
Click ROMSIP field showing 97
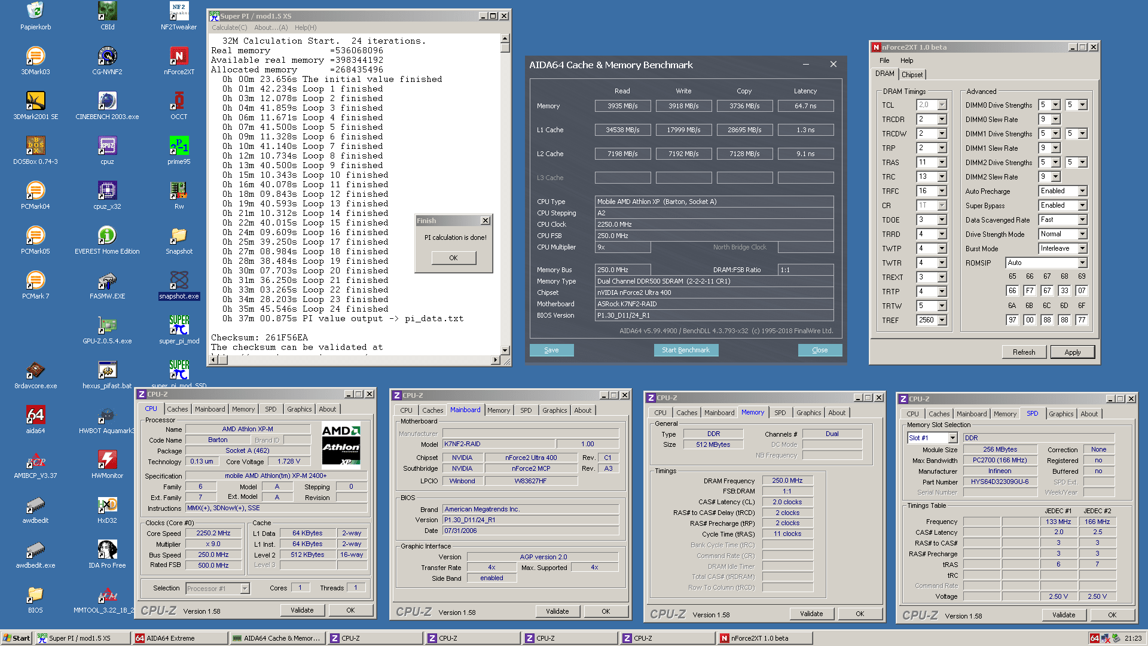coord(1012,319)
